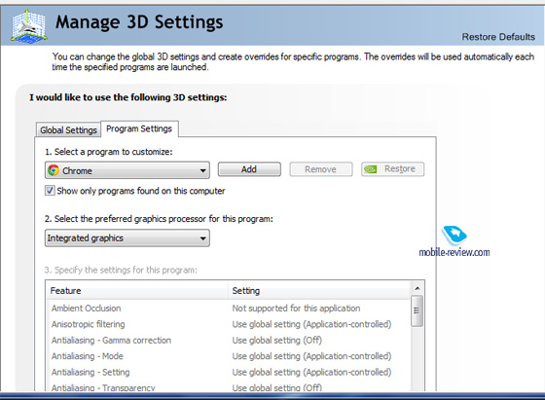This screenshot has height=400, width=545.
Task: Click the feature list scrollbar thumb
Action: pos(417,310)
